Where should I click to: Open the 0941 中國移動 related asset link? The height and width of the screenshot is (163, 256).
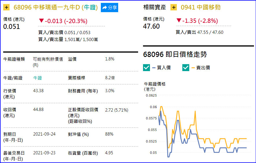pyautogui.click(x=201, y=7)
